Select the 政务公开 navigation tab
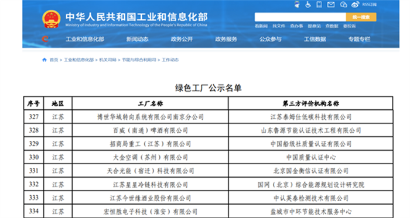Viewport: 410px width, 218px height. [182, 39]
